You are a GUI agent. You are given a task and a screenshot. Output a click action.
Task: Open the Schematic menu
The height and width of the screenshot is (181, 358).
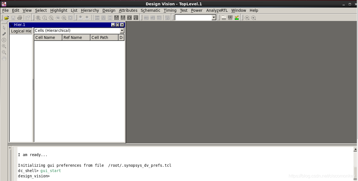coord(151,10)
